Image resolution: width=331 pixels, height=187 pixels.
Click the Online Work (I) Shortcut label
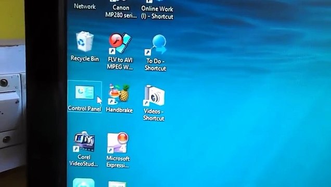click(x=157, y=12)
